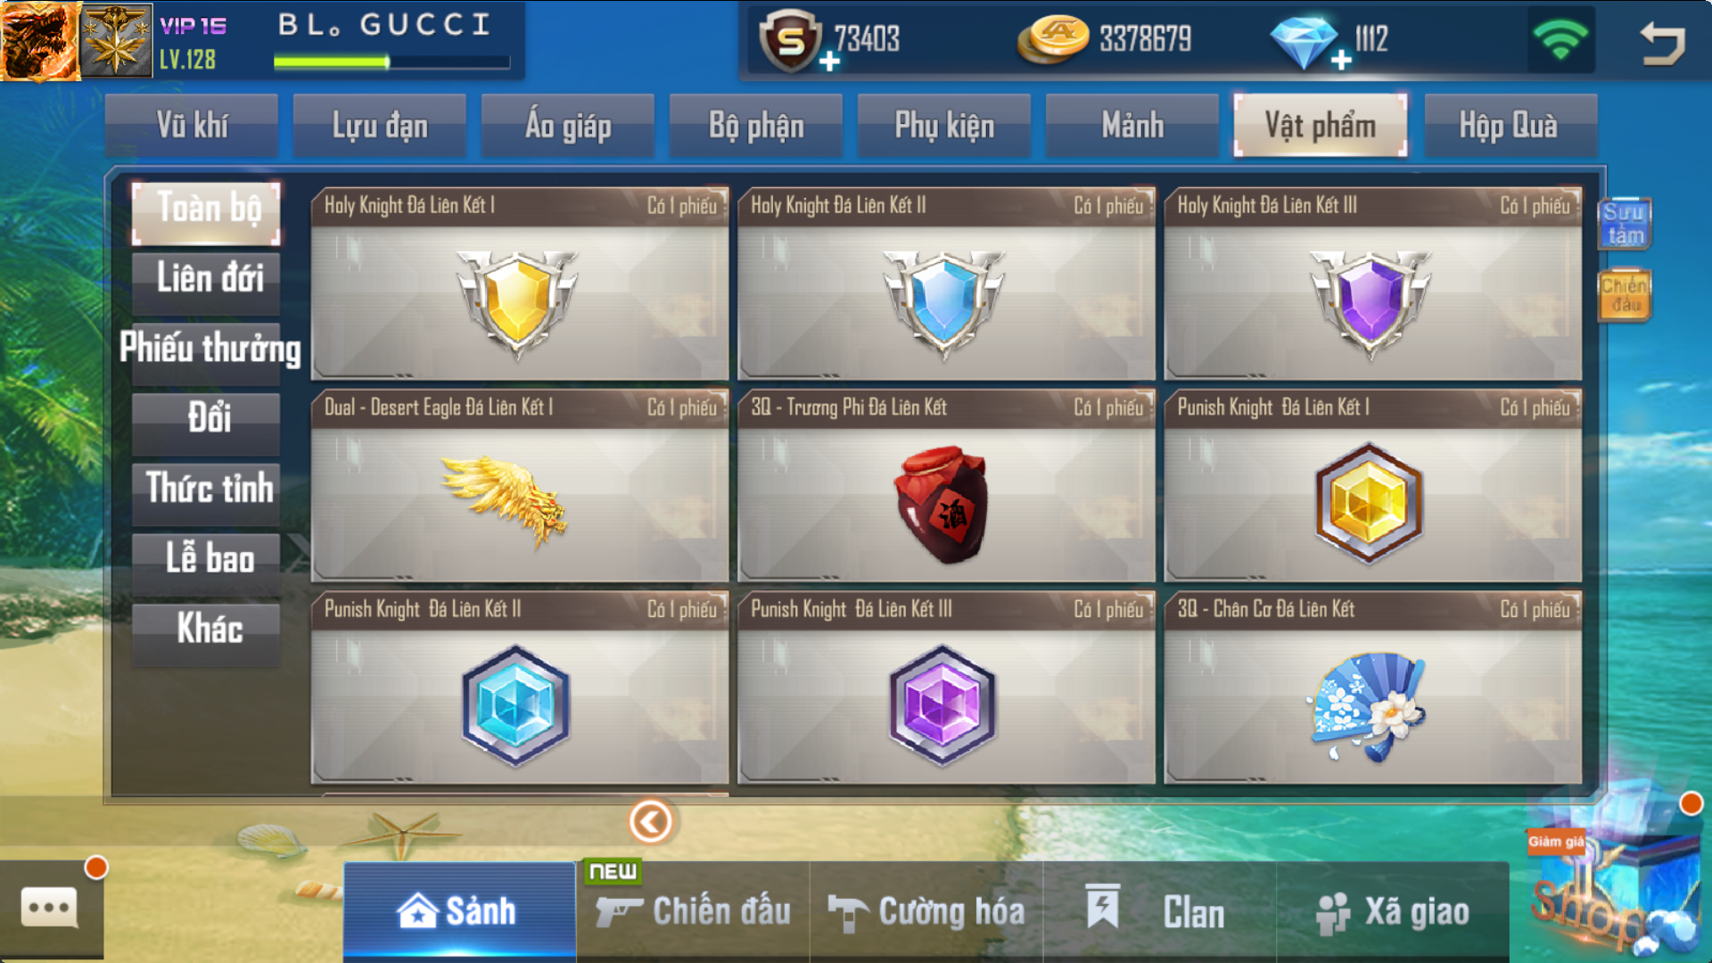Collapse panel with the orange chevron arrow

pos(651,821)
